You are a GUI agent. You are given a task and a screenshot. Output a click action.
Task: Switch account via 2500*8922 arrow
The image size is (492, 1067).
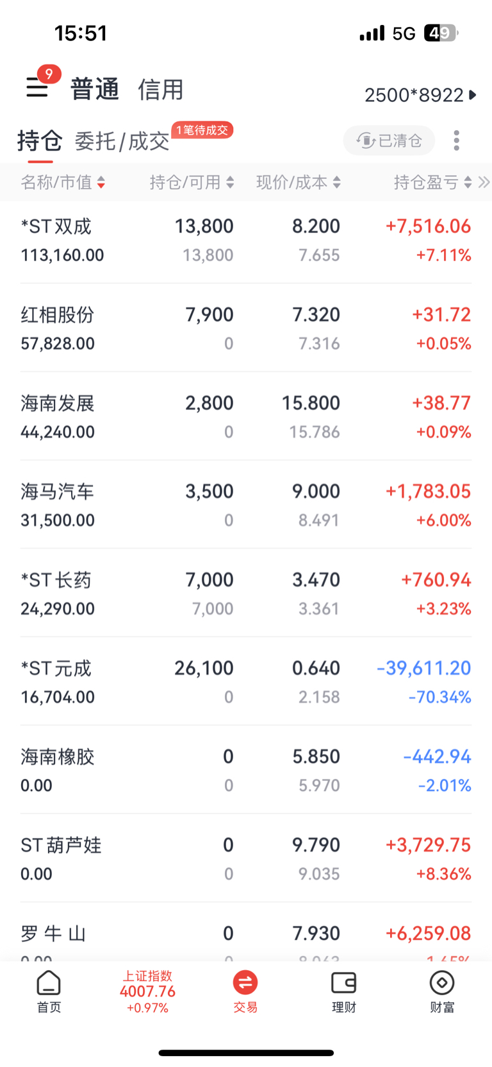[420, 95]
